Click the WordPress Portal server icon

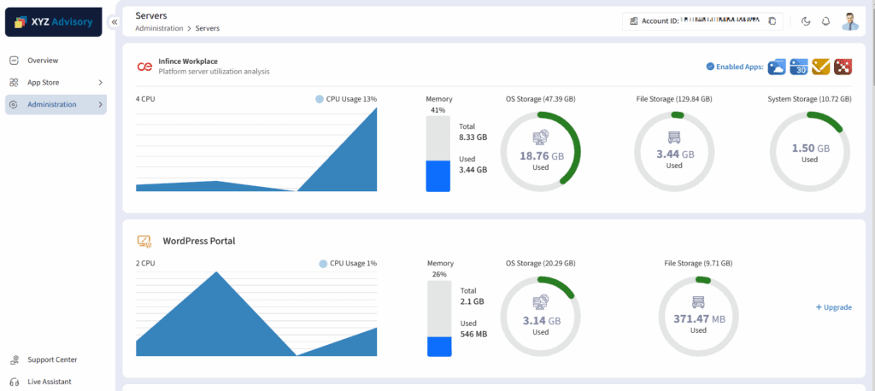(144, 241)
